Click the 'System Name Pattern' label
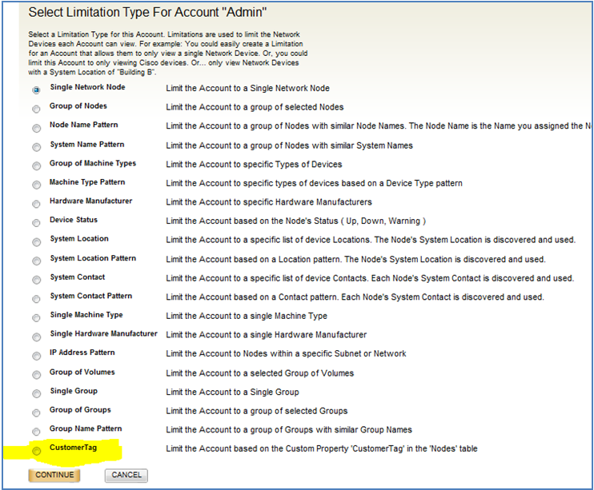The image size is (594, 490). (x=87, y=145)
